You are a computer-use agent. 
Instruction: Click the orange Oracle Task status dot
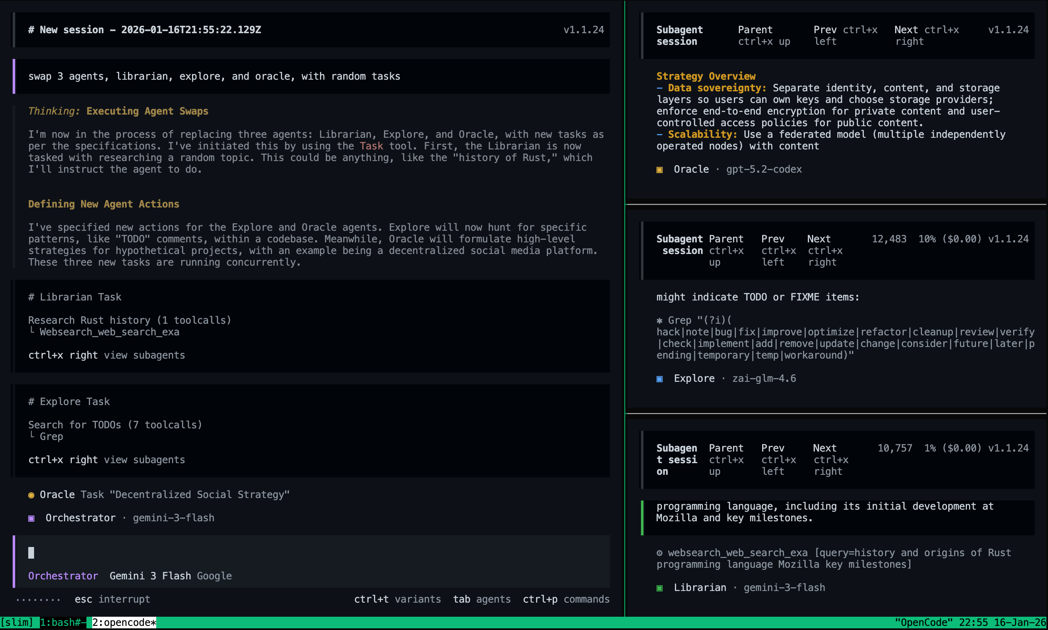click(x=31, y=495)
